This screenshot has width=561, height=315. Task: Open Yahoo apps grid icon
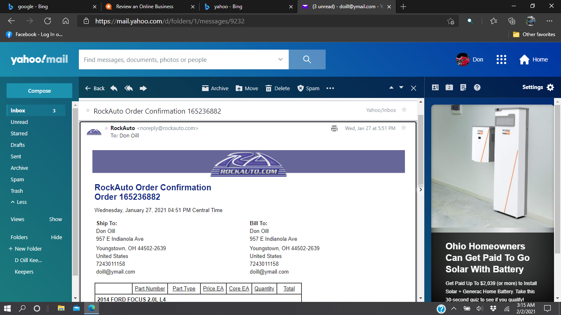coord(501,59)
